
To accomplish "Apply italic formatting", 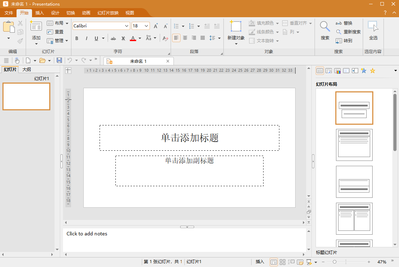I will 86,39.
